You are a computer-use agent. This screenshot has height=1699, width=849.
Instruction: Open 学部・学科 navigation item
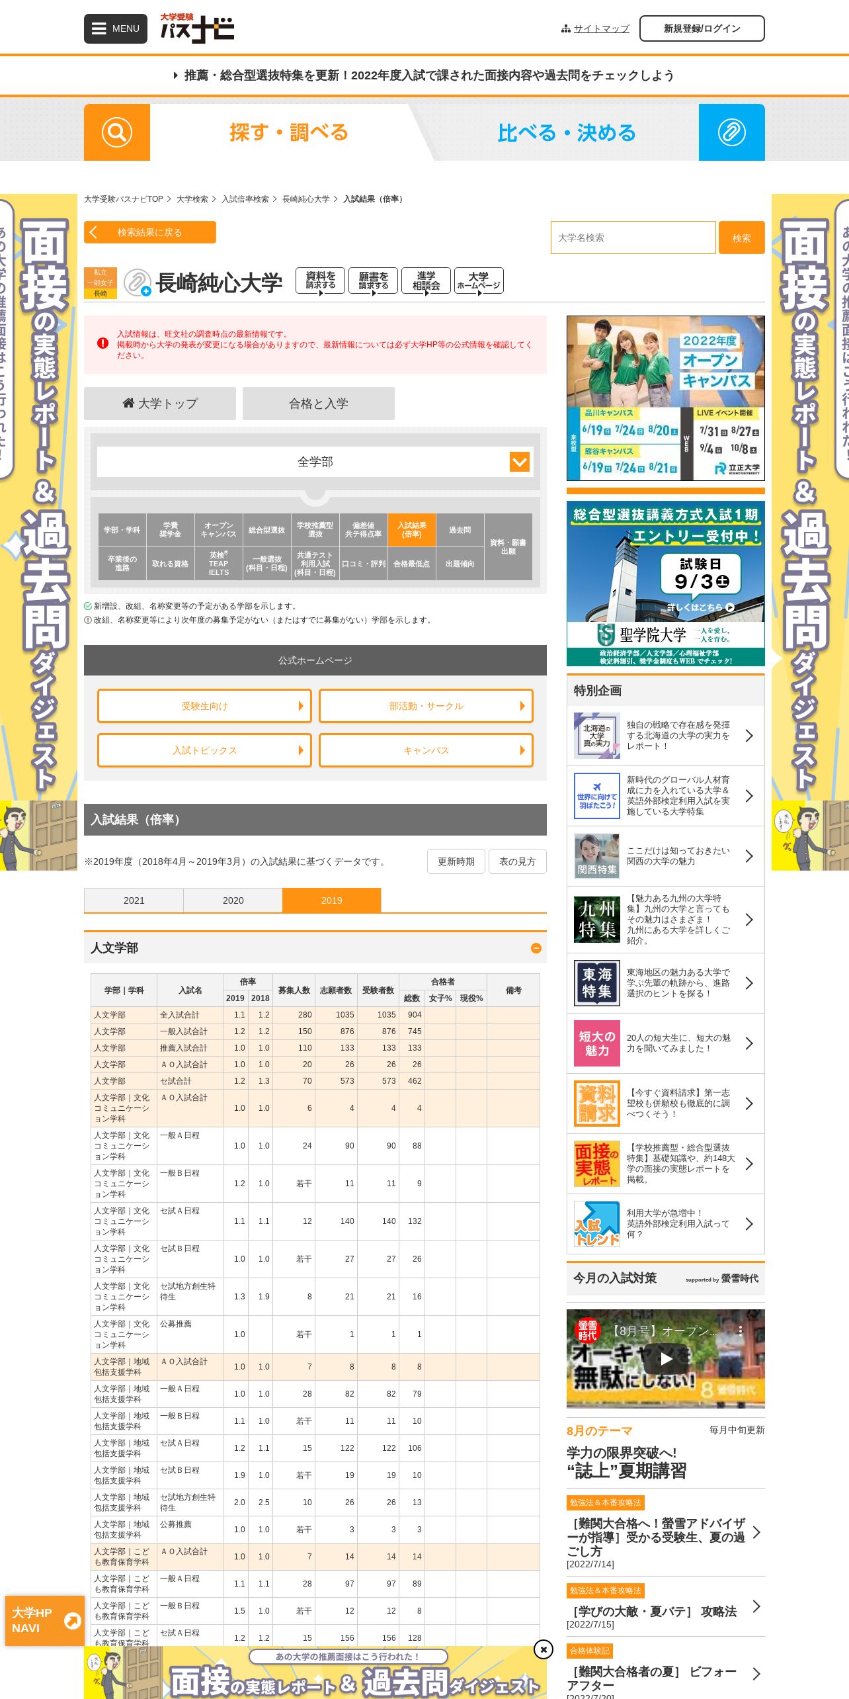pyautogui.click(x=122, y=530)
